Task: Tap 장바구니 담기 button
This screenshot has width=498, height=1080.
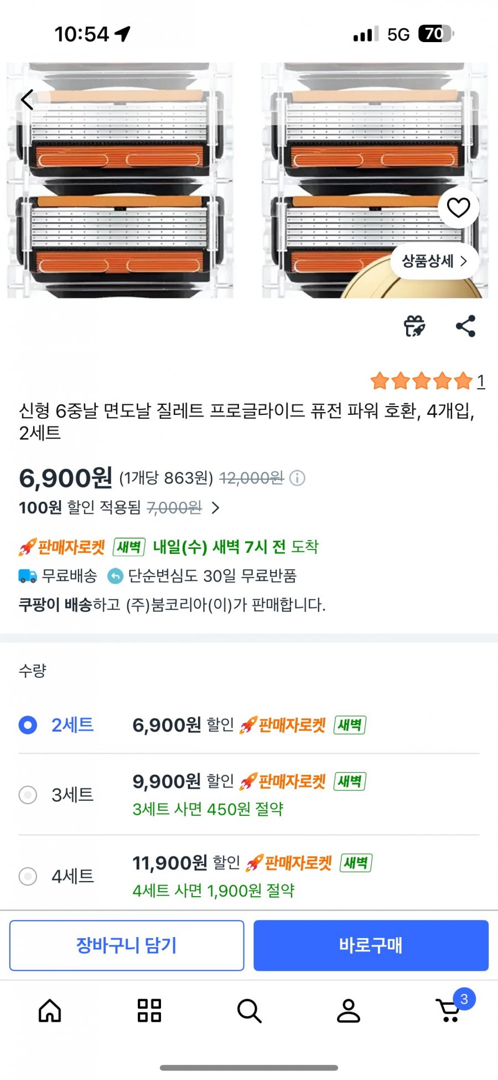Action: pos(127,945)
